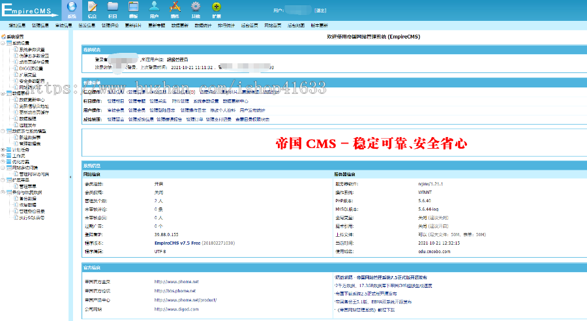Expand the 工作流 tree node

pyautogui.click(x=3, y=155)
